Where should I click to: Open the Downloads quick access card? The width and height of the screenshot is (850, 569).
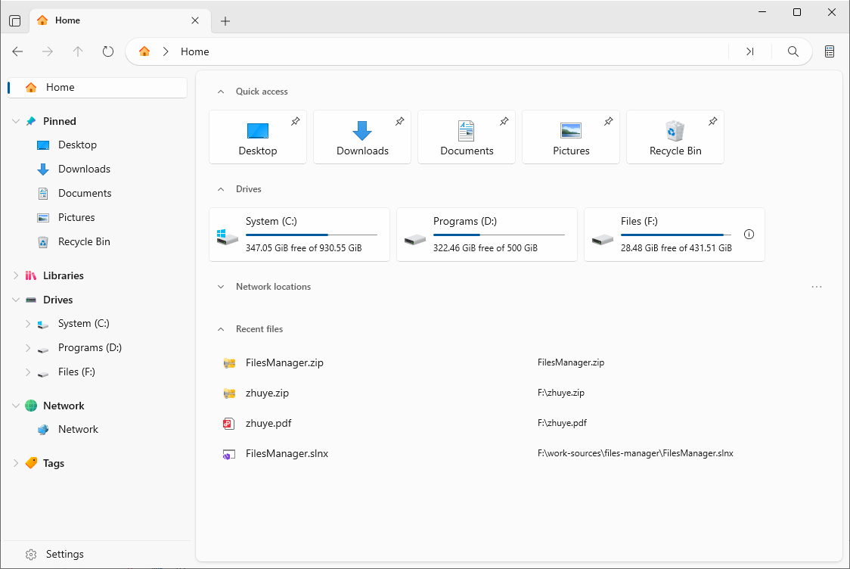[x=362, y=137]
